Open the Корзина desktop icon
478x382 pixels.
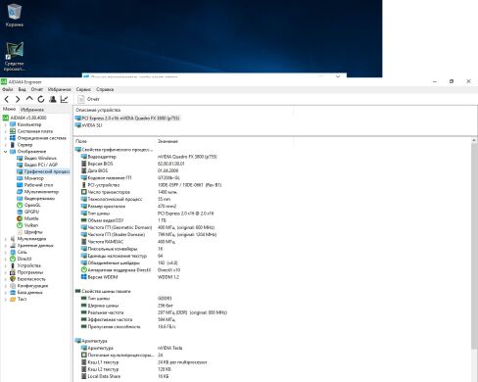pos(14,15)
